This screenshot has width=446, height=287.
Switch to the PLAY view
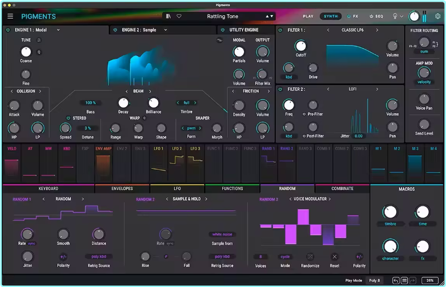(x=308, y=16)
